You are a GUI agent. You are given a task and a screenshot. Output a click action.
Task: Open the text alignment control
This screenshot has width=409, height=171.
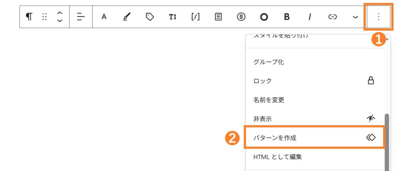coord(81,17)
